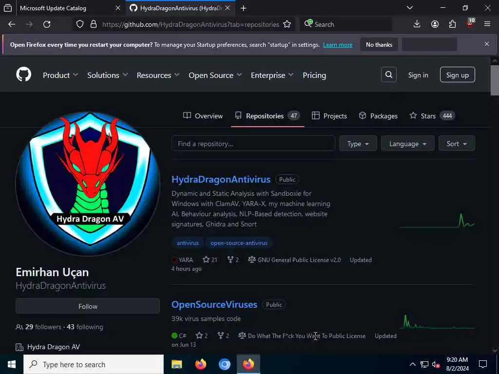The width and height of the screenshot is (499, 374).
Task: Click the GitHub logo in header
Action: [x=23, y=75]
